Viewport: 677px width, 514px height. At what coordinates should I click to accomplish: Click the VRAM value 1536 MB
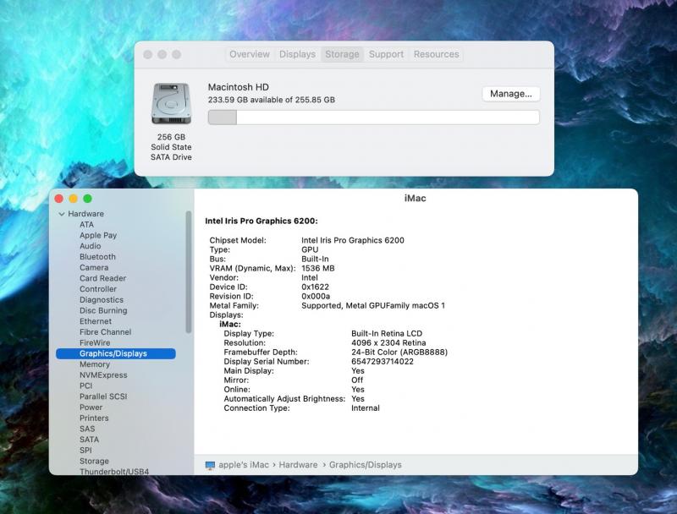(x=318, y=268)
